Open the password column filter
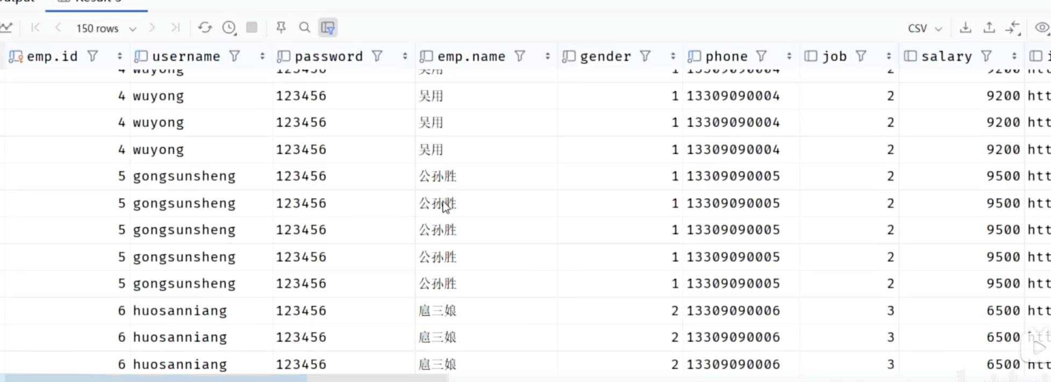Viewport: 1051px width, 382px height. (x=377, y=56)
